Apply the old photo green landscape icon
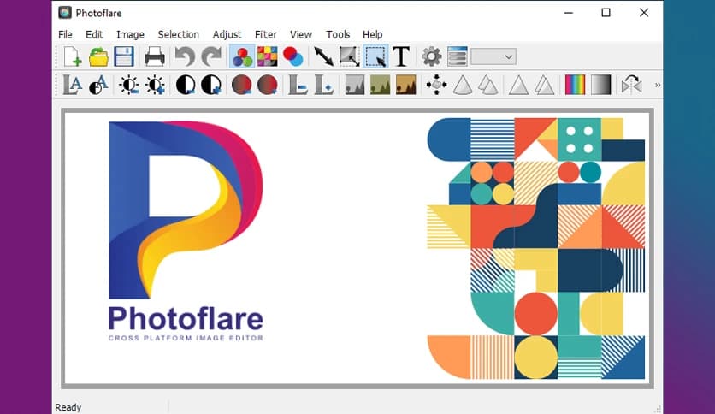The height and width of the screenshot is (414, 715). (380, 85)
